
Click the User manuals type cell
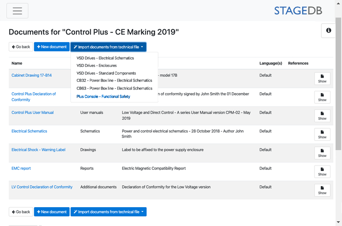[x=92, y=112]
